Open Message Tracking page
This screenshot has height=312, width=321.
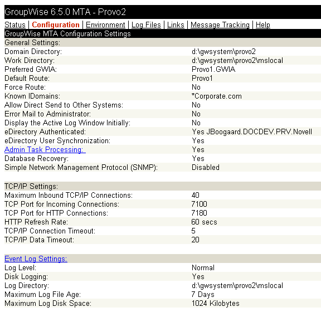point(220,25)
